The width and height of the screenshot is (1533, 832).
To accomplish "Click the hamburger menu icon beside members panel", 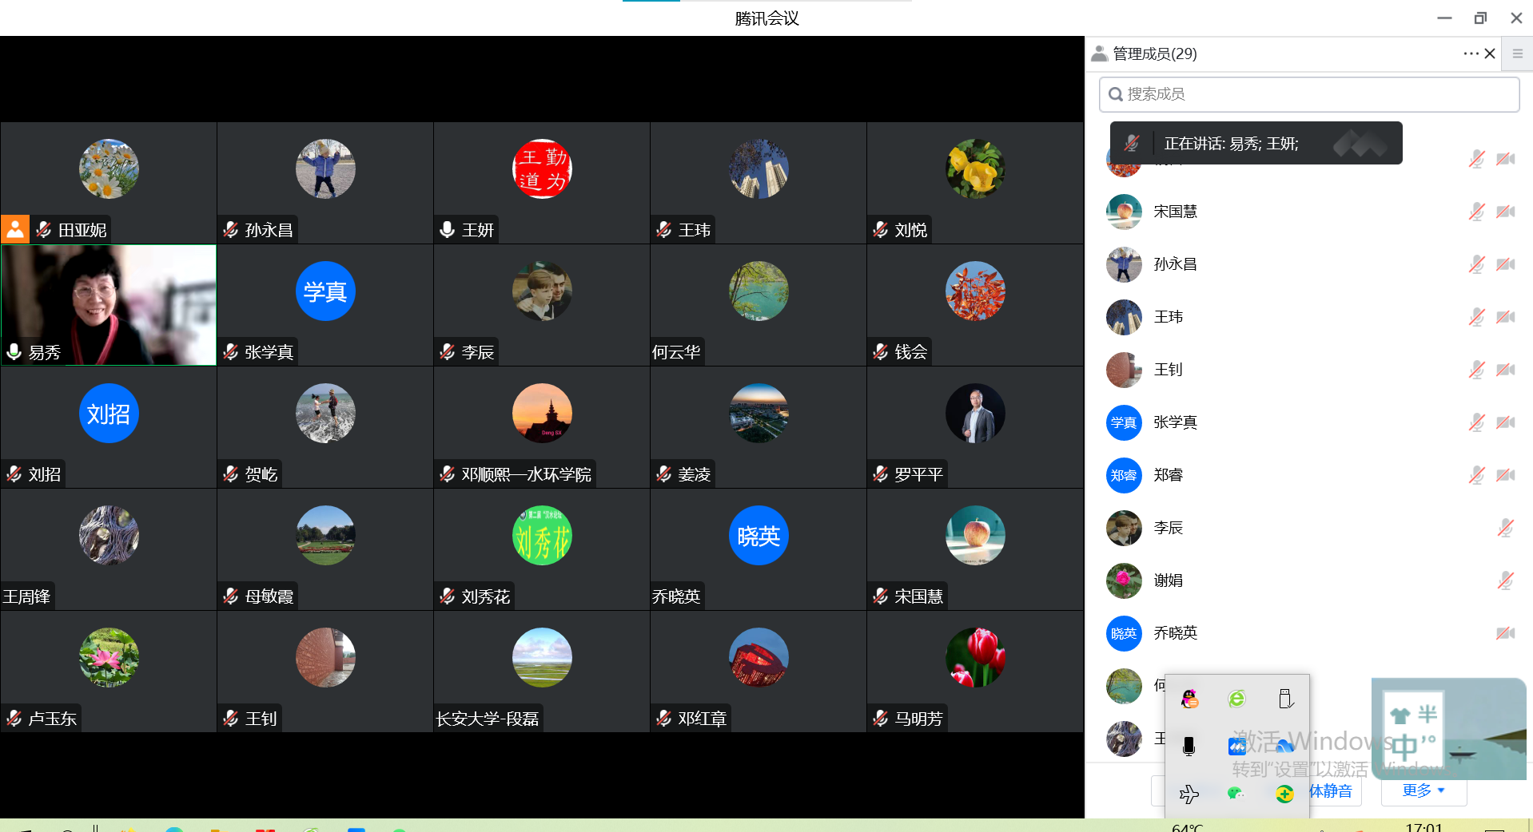I will click(1517, 53).
